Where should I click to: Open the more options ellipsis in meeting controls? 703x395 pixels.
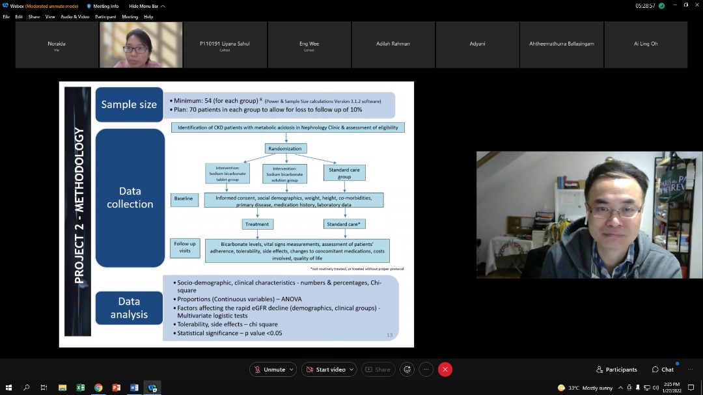click(x=426, y=370)
